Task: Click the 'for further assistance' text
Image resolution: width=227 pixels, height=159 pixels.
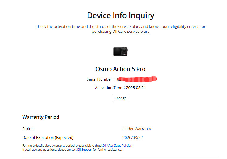Action: point(107,150)
